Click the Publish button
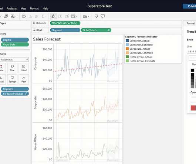The height and width of the screenshot is (164, 196). click(189, 6)
